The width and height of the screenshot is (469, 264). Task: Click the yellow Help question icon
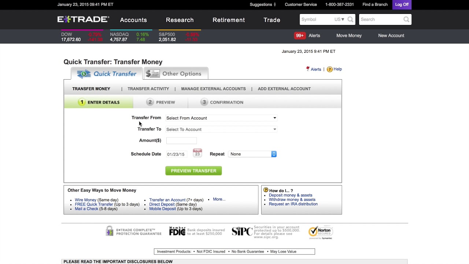click(329, 69)
